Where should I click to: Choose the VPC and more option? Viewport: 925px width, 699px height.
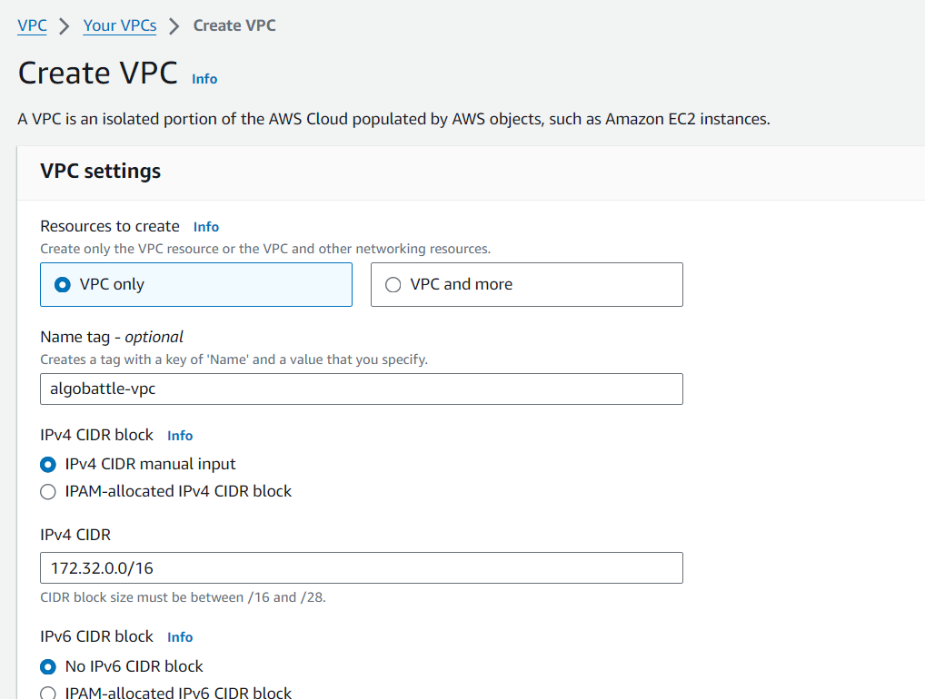pos(393,283)
